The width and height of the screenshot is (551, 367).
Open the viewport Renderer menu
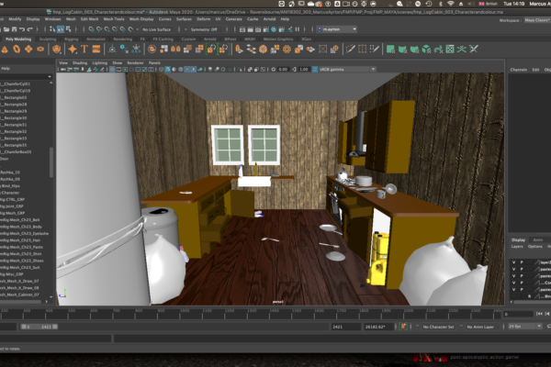(135, 63)
